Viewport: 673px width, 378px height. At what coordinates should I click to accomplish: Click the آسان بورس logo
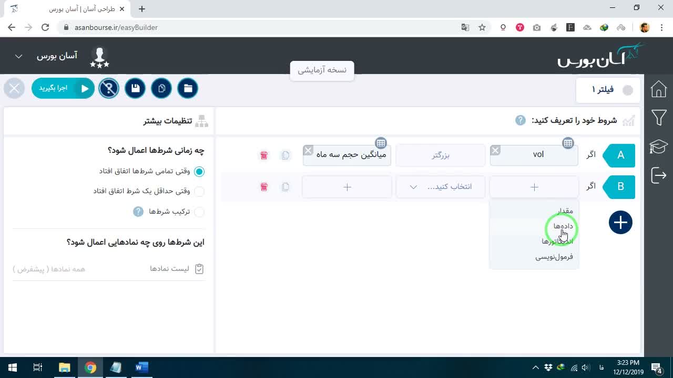pos(601,55)
